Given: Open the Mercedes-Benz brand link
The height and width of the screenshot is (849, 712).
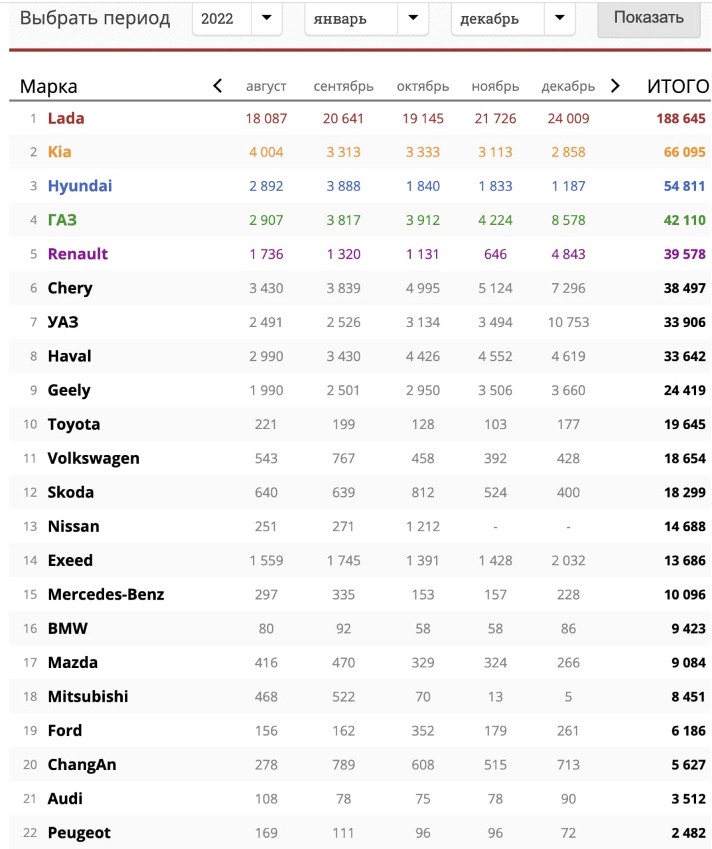Looking at the screenshot, I should [x=106, y=594].
